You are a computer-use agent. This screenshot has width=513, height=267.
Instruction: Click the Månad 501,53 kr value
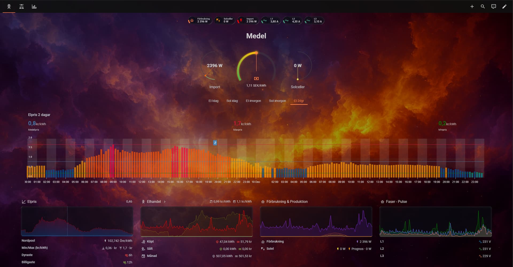[243, 256]
